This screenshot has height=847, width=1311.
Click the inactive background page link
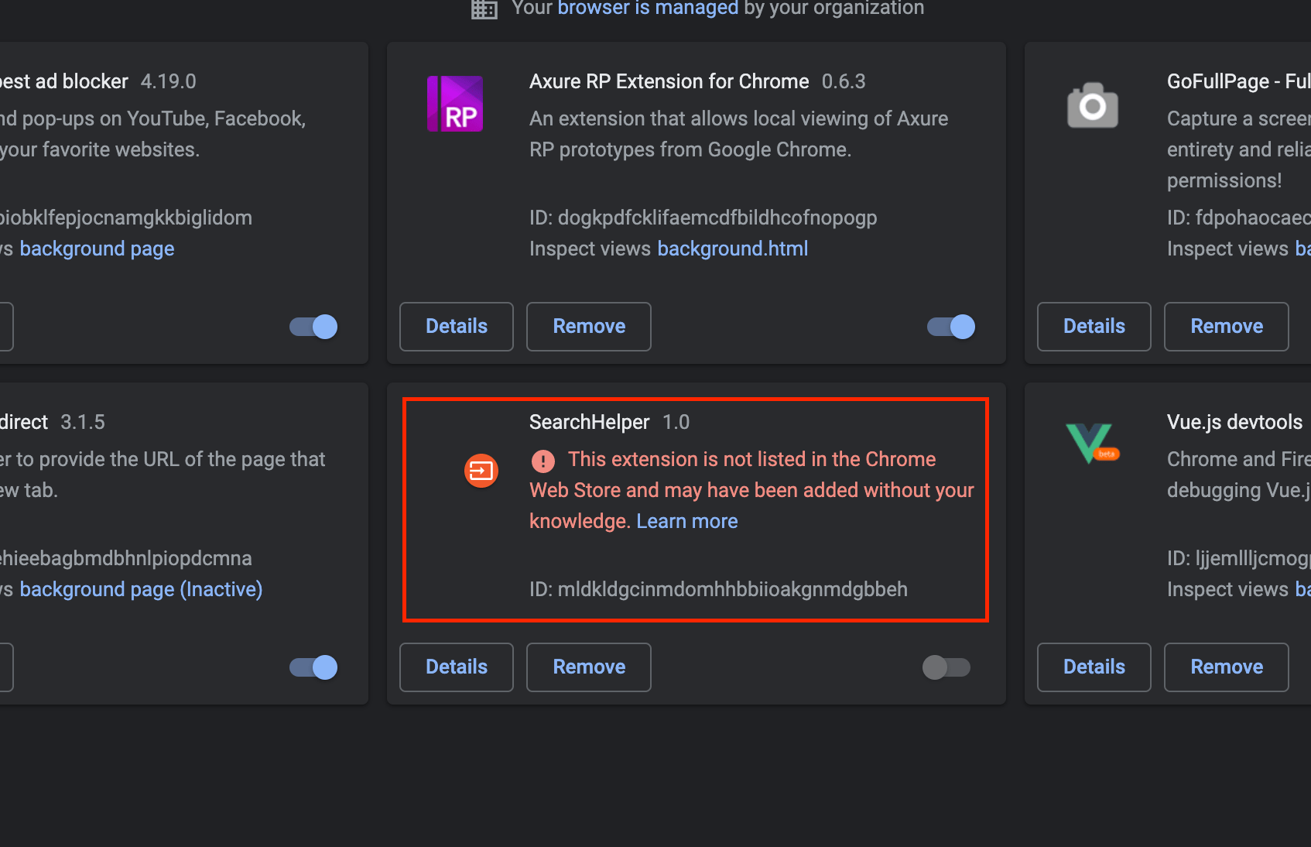(141, 588)
